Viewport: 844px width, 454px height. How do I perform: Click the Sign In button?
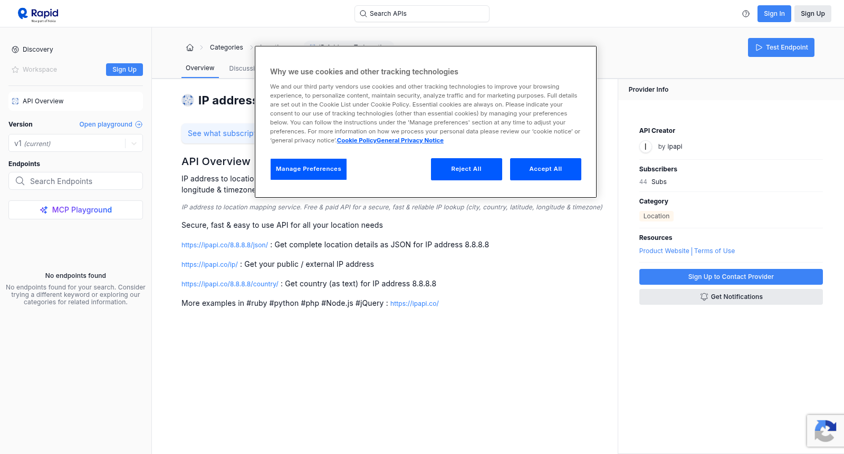(x=774, y=14)
